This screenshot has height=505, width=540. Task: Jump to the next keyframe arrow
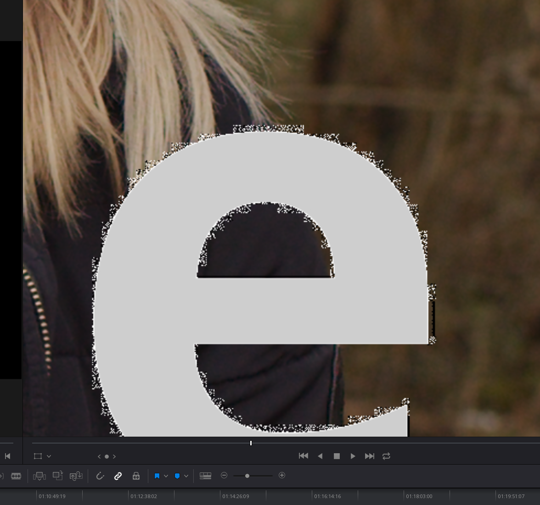click(114, 456)
